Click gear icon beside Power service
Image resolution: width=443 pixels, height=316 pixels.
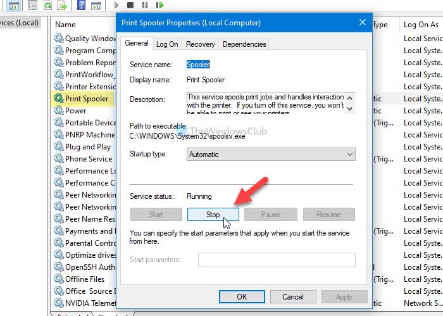(58, 110)
